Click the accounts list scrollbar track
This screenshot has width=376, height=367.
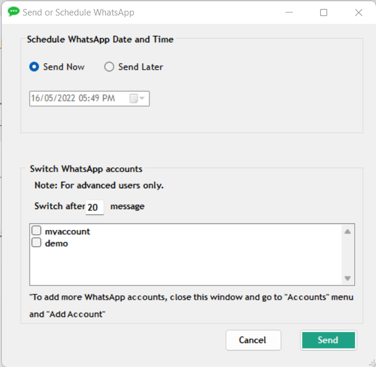tap(348, 255)
